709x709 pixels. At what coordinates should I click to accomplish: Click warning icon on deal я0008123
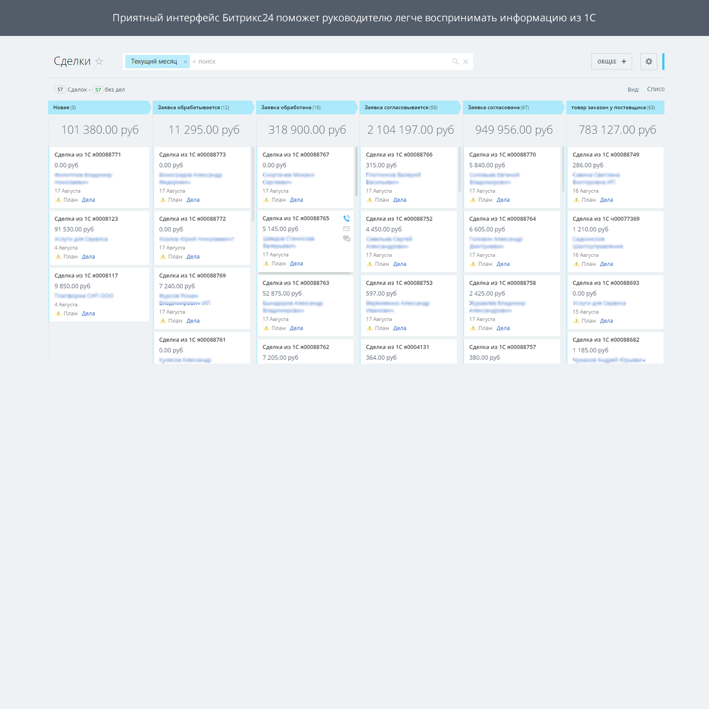(58, 257)
